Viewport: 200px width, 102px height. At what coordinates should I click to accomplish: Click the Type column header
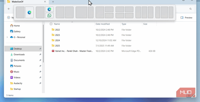(124, 24)
